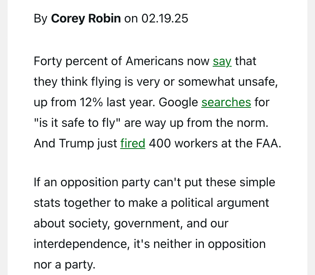Click the word "By" in the byline
This screenshot has width=315, height=275.
(x=41, y=18)
